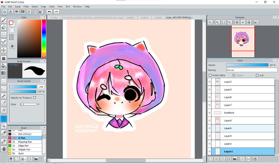This screenshot has height=164, width=279.
Task: Select the Bucket fill tool
Action: (x=4, y=66)
